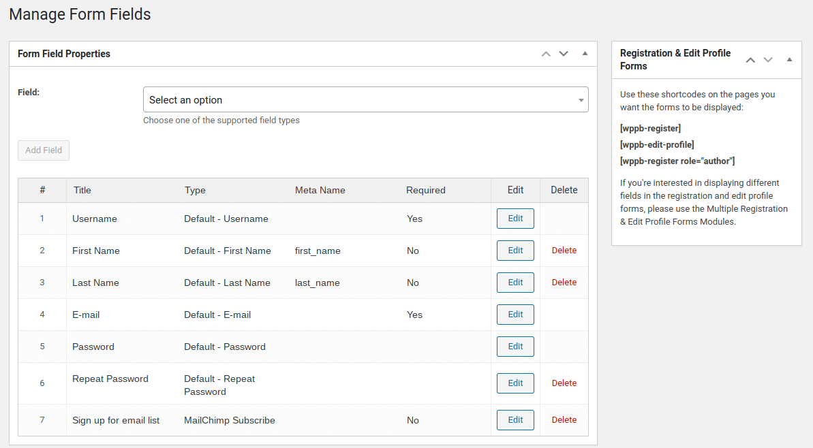
Task: Edit the Last Name field
Action: tap(515, 283)
